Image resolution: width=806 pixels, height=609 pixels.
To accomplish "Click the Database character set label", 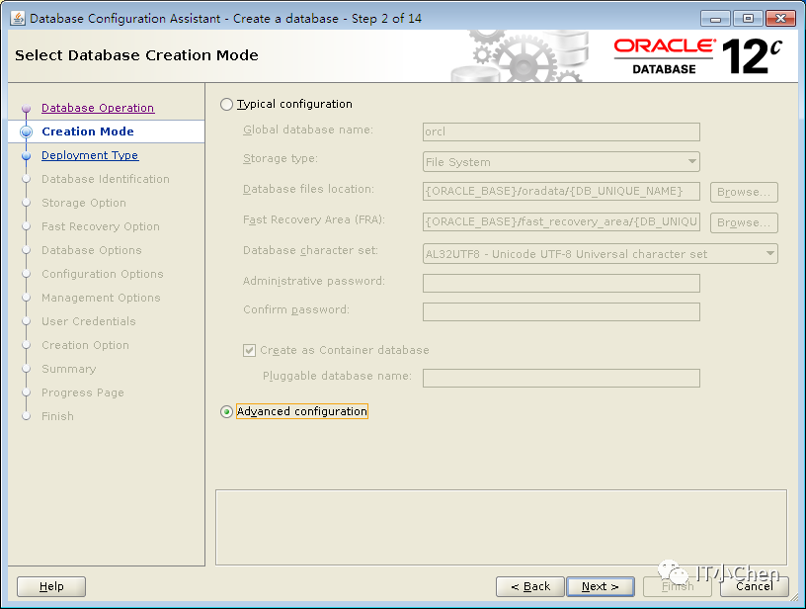I will coord(310,250).
